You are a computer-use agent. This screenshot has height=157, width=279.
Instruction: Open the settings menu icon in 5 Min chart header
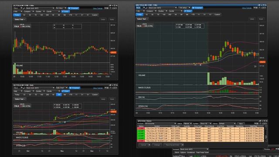coord(106,8)
